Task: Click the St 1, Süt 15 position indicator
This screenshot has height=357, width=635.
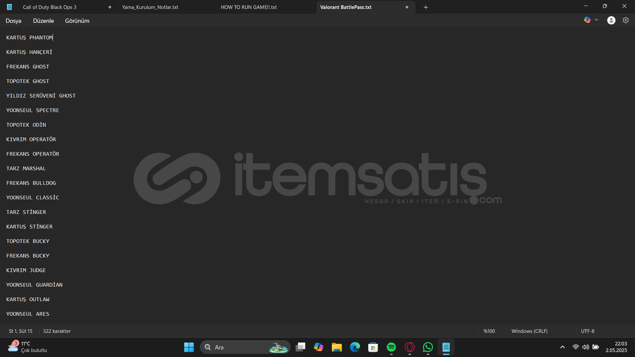Action: [21, 331]
